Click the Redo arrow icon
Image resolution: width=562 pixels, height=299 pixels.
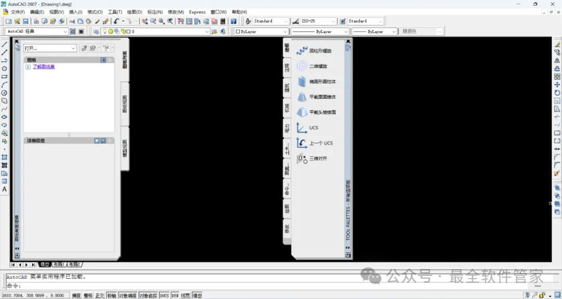click(129, 21)
